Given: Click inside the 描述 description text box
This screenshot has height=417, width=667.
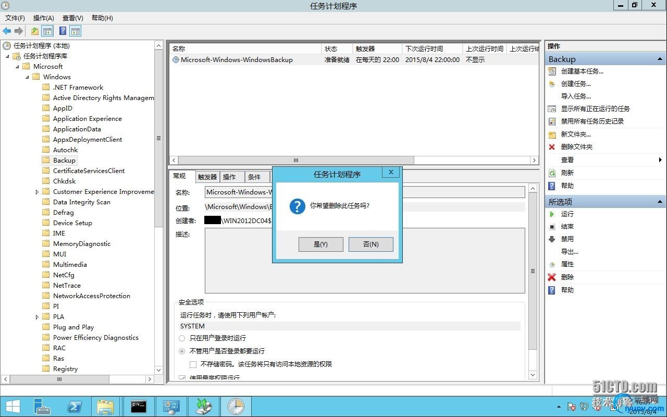Looking at the screenshot, I should (x=365, y=261).
